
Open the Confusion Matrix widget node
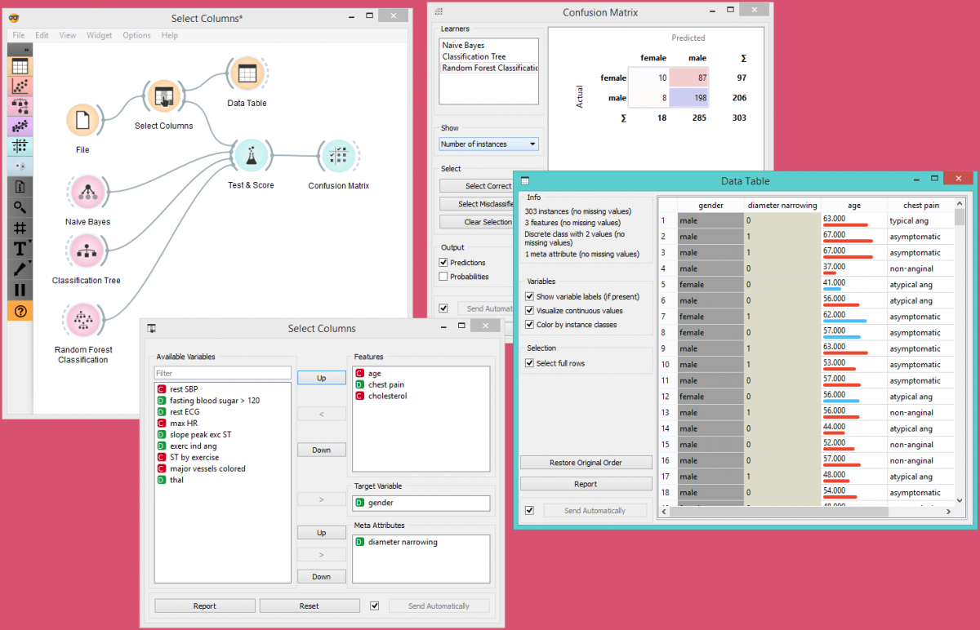(x=338, y=156)
